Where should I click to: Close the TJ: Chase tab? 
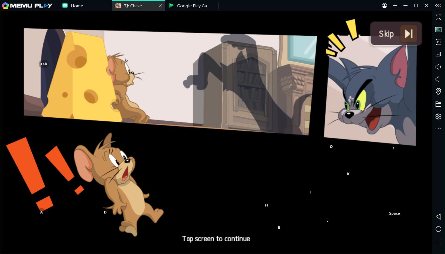click(160, 6)
